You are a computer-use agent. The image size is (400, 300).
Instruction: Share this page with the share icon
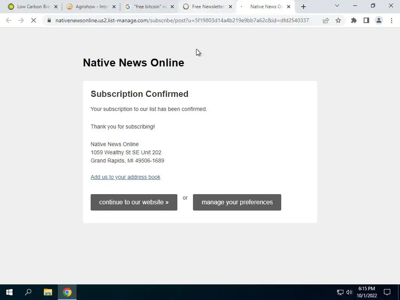(326, 20)
